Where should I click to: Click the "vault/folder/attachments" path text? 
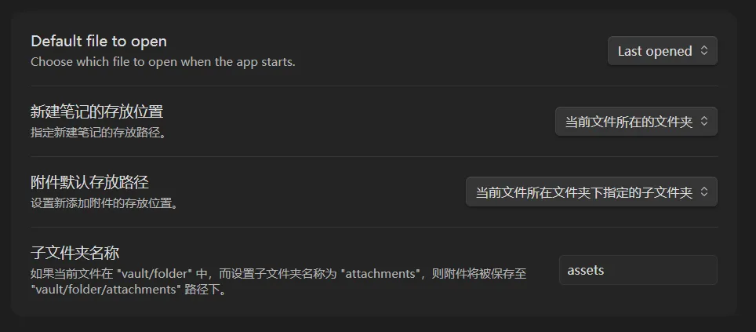pyautogui.click(x=104, y=290)
